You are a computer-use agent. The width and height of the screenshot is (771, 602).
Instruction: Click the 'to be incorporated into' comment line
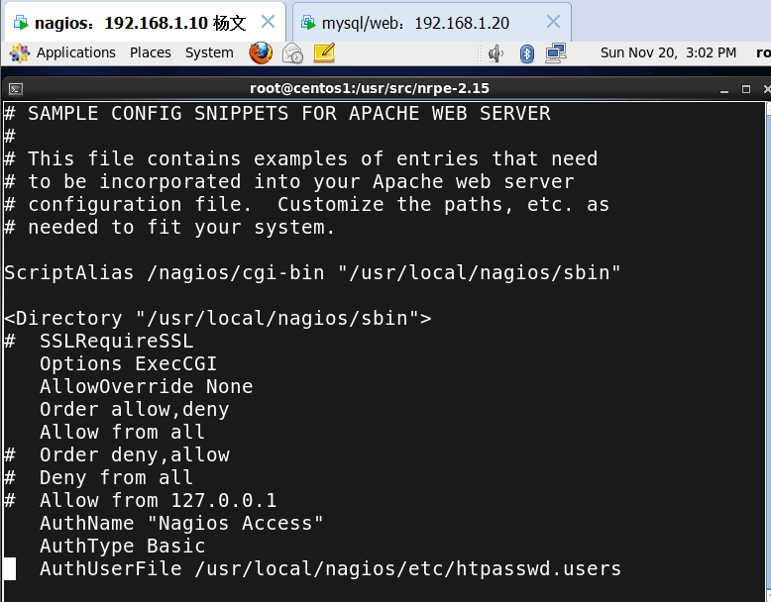[289, 182]
